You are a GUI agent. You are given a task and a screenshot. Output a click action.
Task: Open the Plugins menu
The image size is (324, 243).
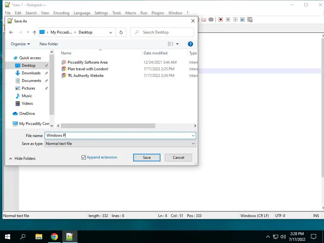tap(158, 13)
